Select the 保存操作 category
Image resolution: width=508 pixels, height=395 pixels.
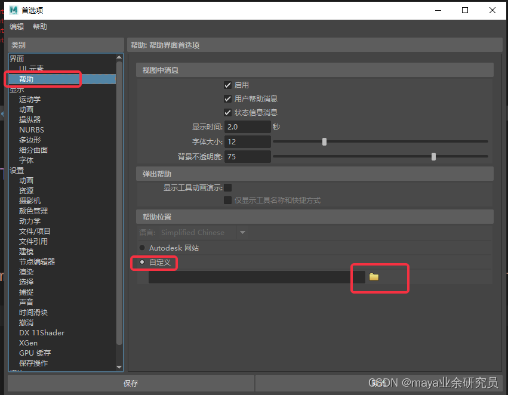click(x=33, y=363)
